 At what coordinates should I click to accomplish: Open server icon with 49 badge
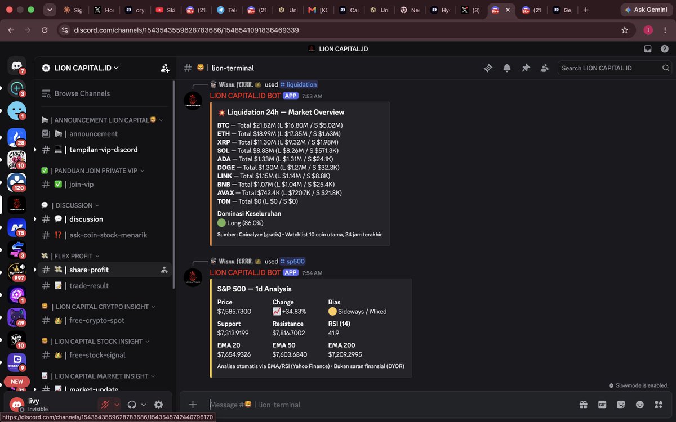click(x=17, y=317)
